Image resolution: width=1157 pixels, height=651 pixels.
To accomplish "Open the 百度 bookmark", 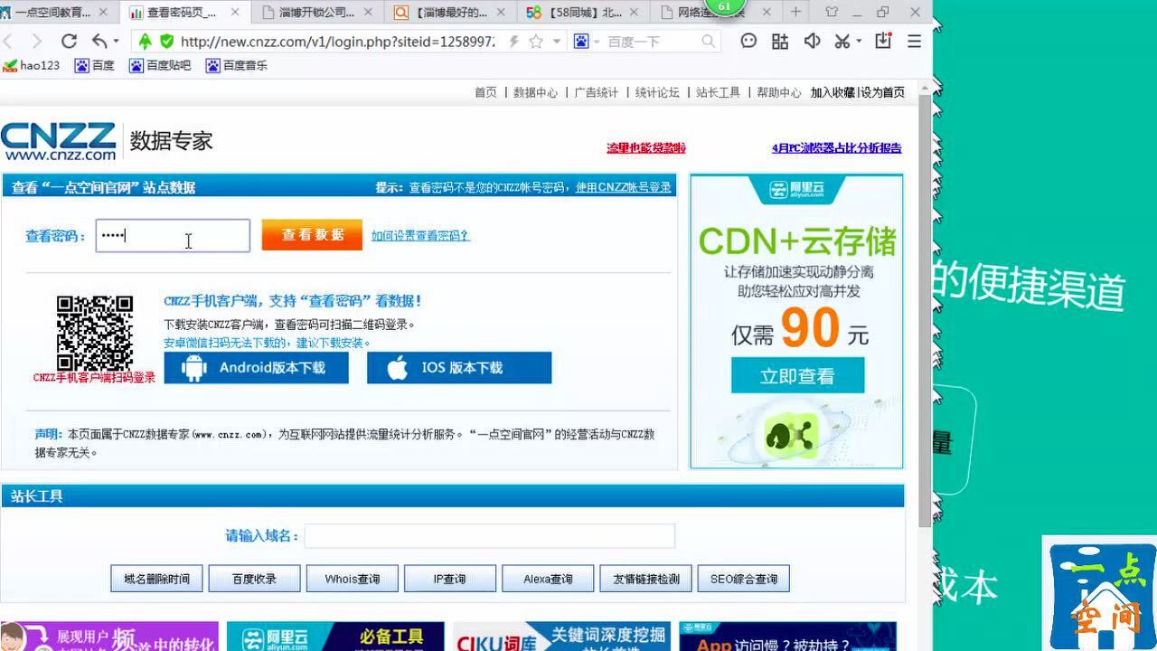I will [95, 65].
